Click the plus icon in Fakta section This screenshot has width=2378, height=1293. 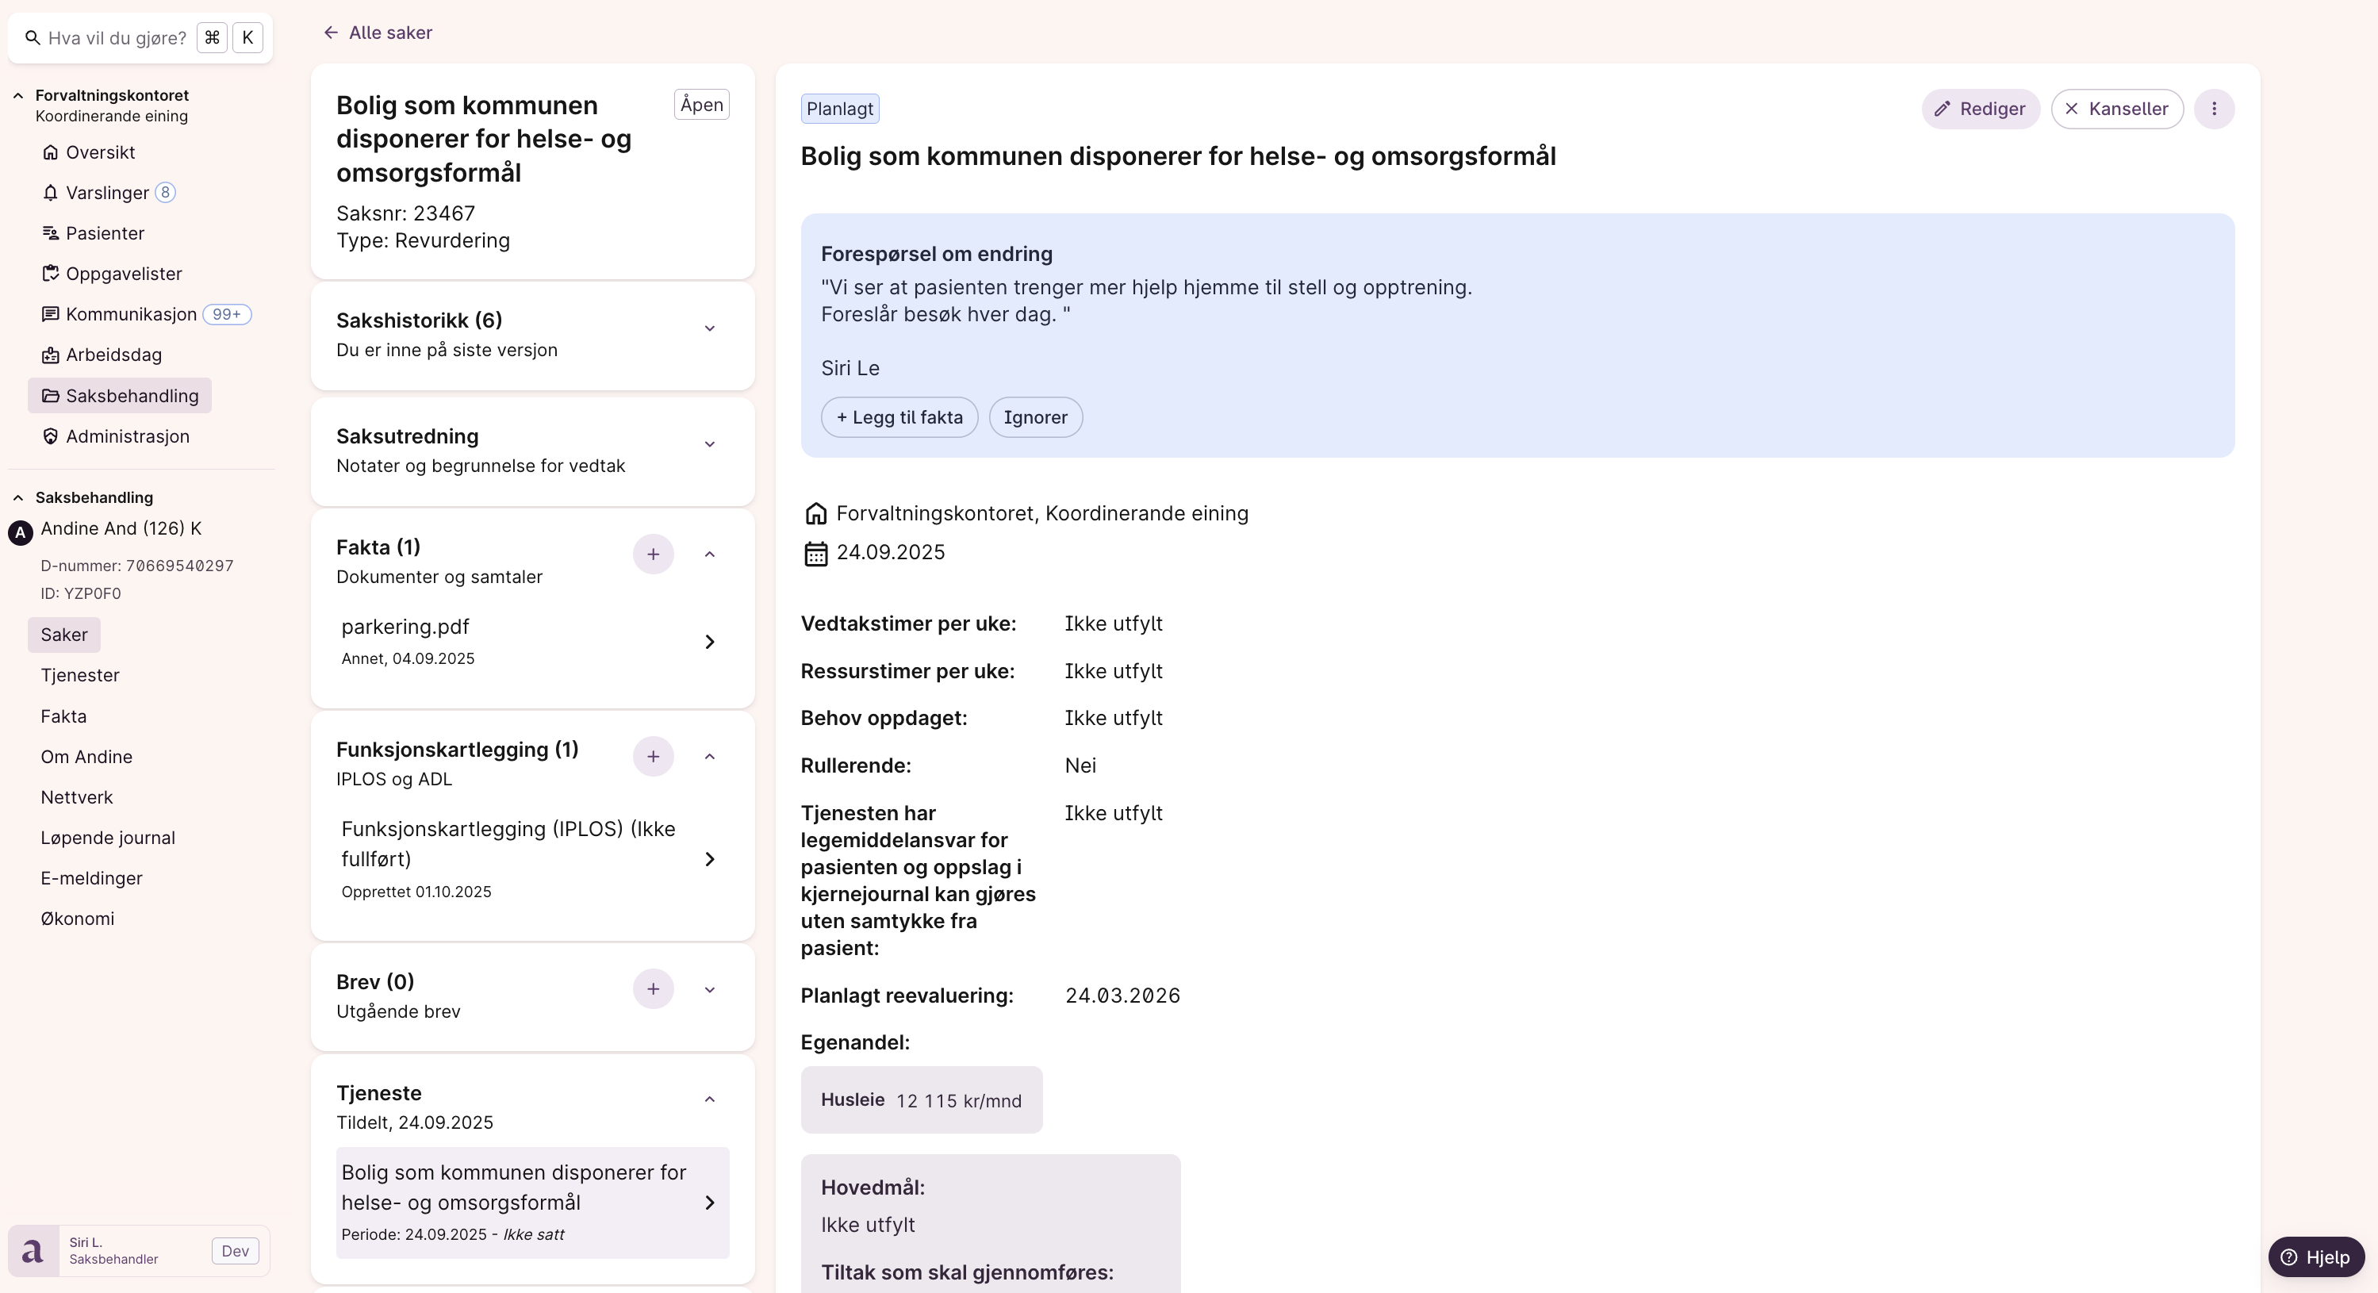653,554
